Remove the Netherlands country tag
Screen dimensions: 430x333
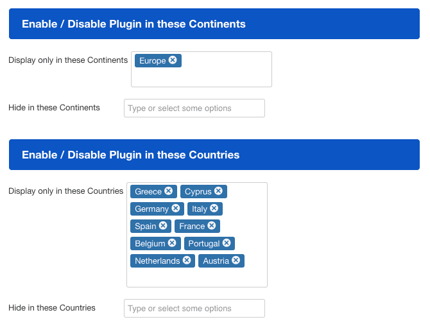[187, 260]
